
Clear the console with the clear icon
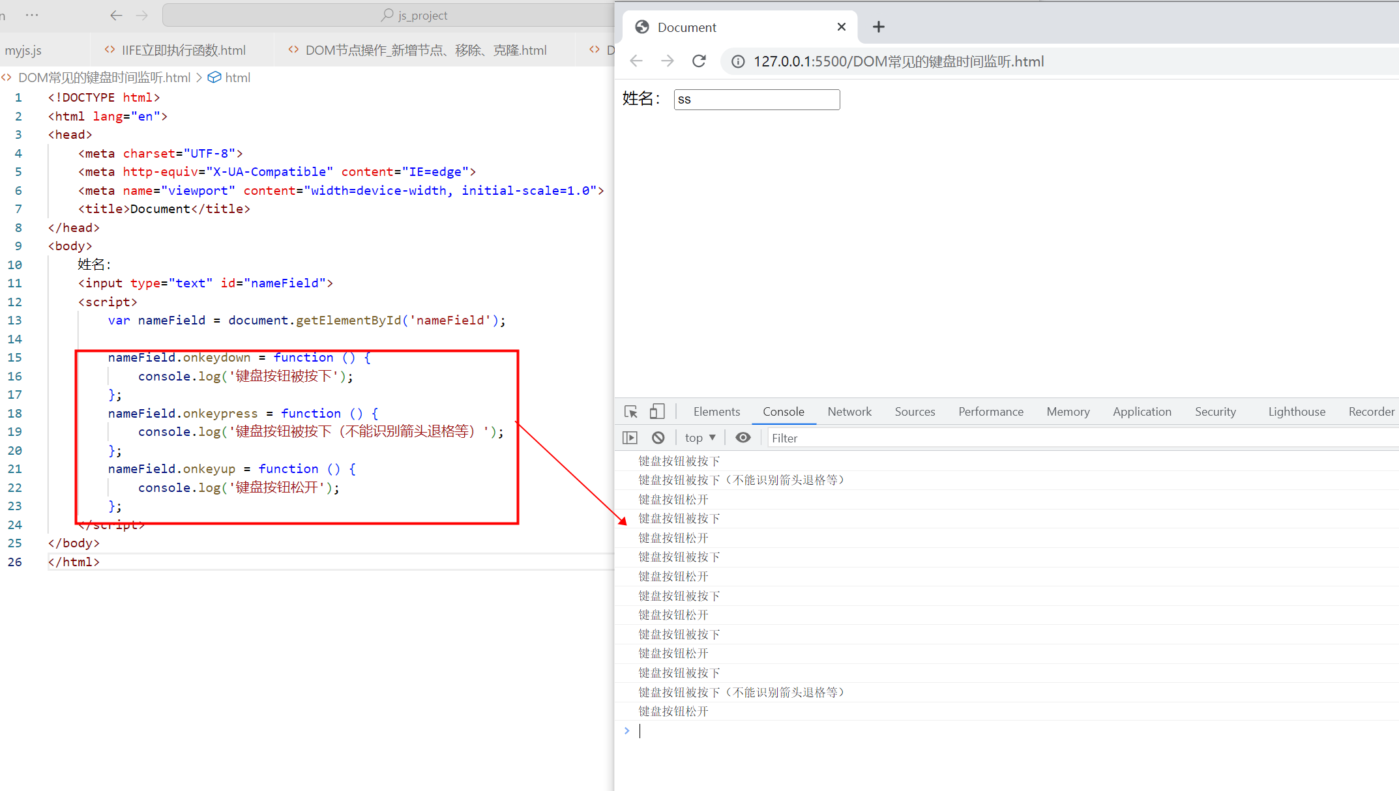[x=658, y=438]
